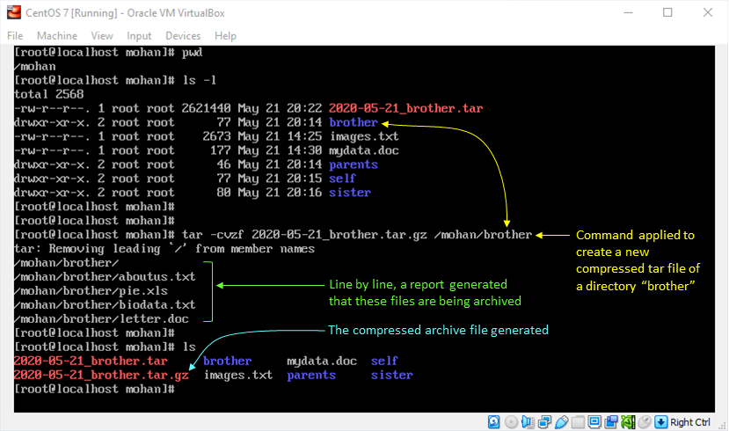The width and height of the screenshot is (729, 431).
Task: Maximize the VirtualBox window
Action: tap(667, 12)
